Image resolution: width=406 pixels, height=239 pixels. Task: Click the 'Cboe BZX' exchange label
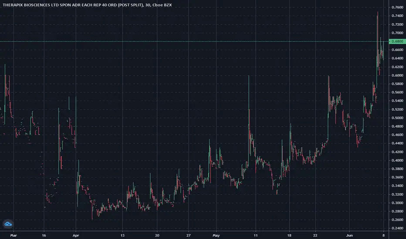(x=162, y=5)
